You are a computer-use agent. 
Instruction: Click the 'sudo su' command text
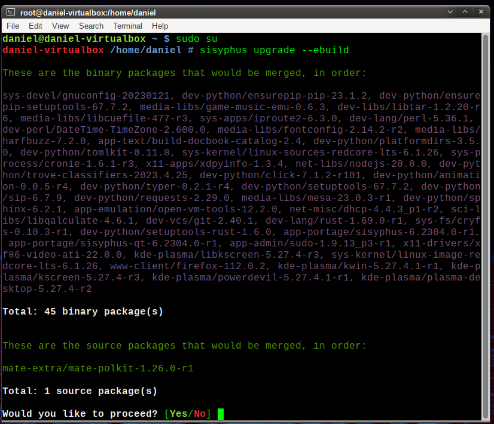click(197, 39)
